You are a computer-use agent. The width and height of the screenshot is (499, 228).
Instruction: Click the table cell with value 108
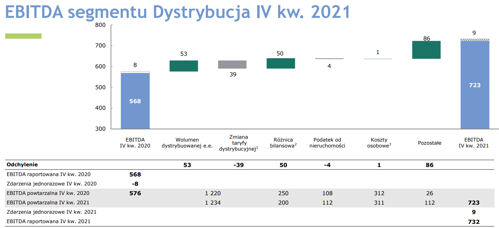[327, 193]
